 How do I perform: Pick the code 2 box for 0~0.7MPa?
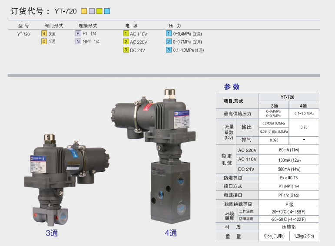pos(169,42)
